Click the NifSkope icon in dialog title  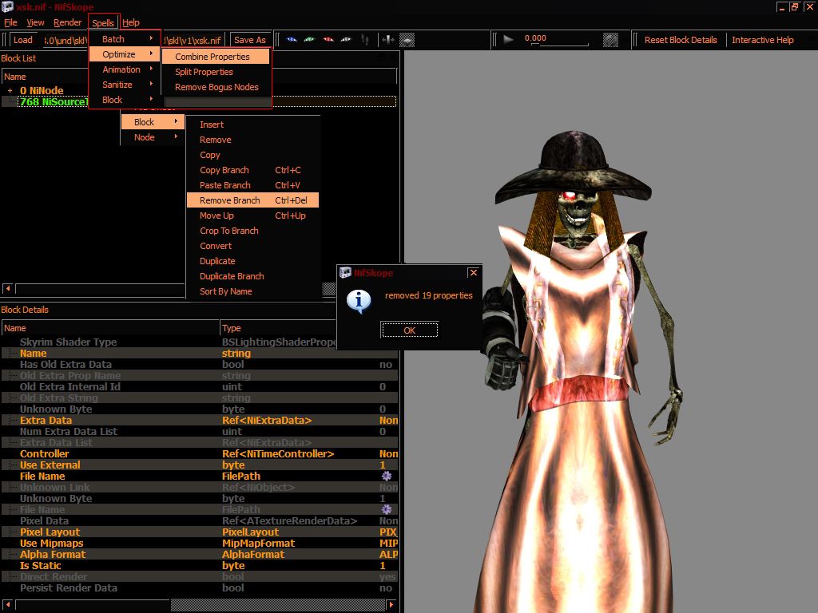(345, 272)
